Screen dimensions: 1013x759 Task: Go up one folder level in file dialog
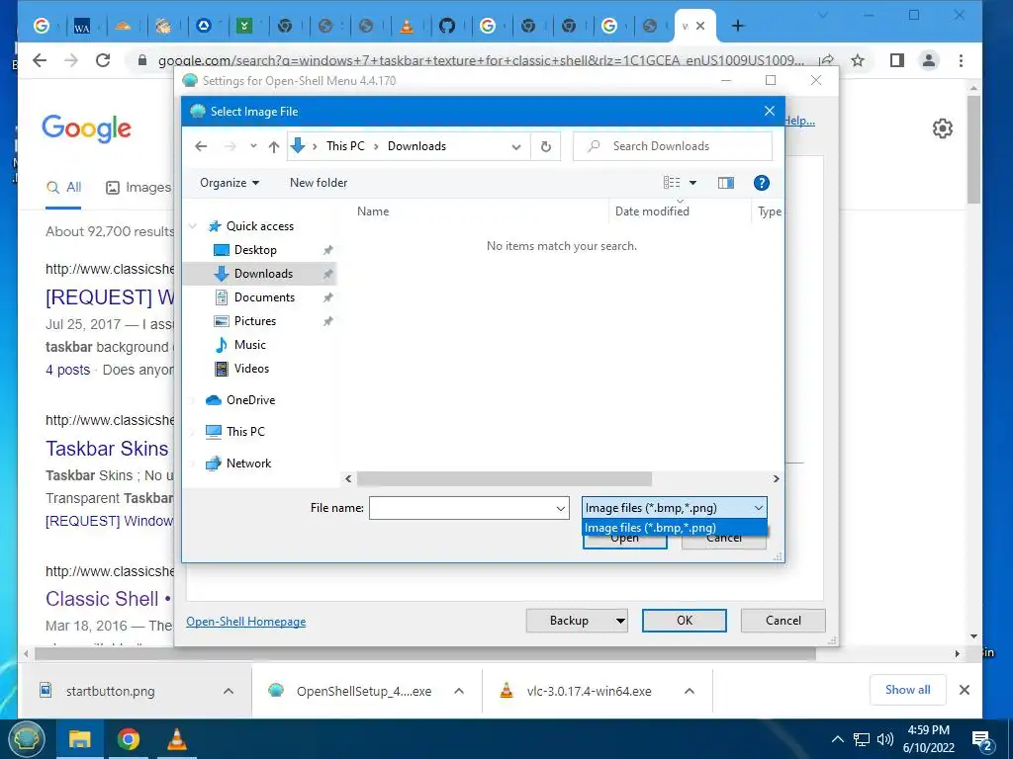coord(274,146)
